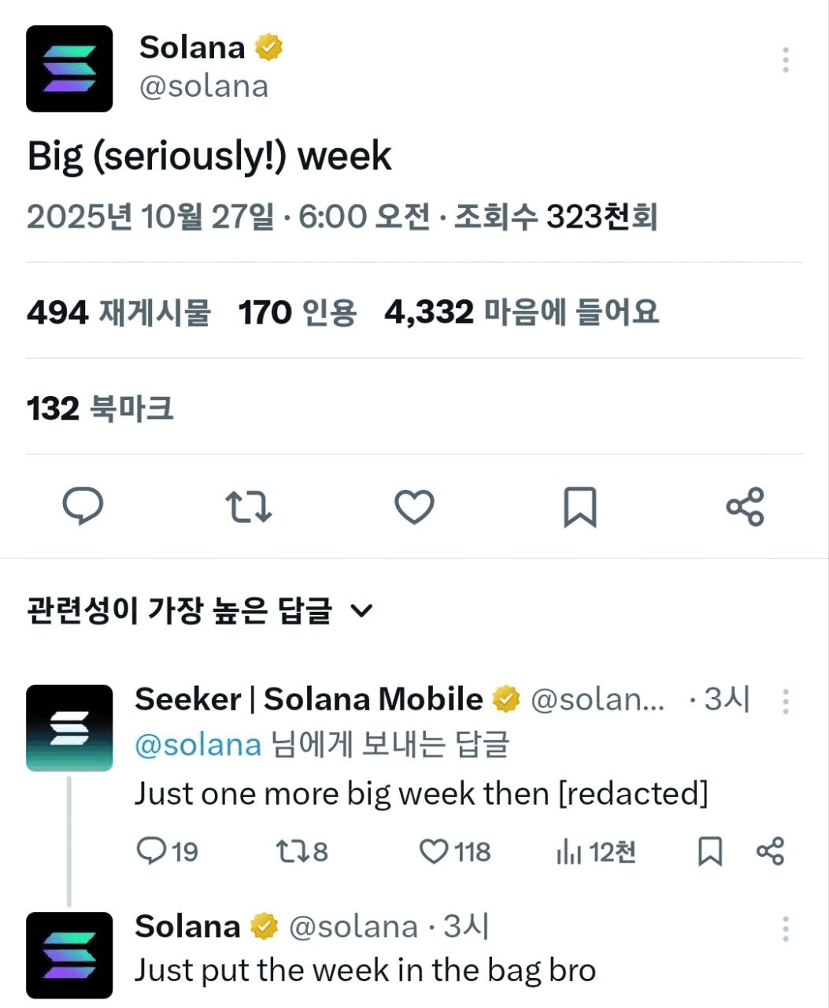View the 494 reposts list
829x1008 pixels.
tap(119, 313)
